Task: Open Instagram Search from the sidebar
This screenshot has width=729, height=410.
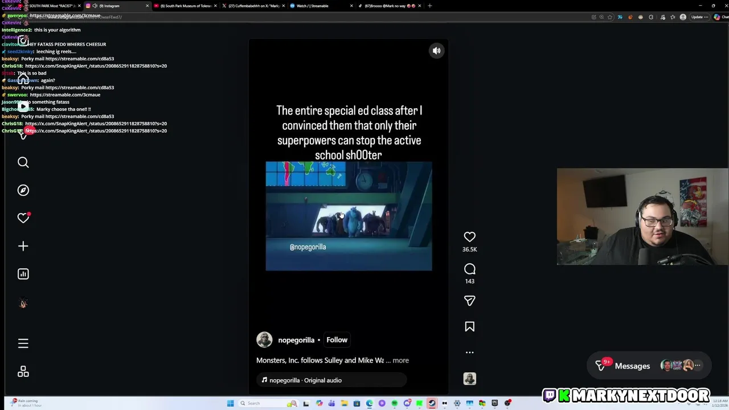Action: 23,162
